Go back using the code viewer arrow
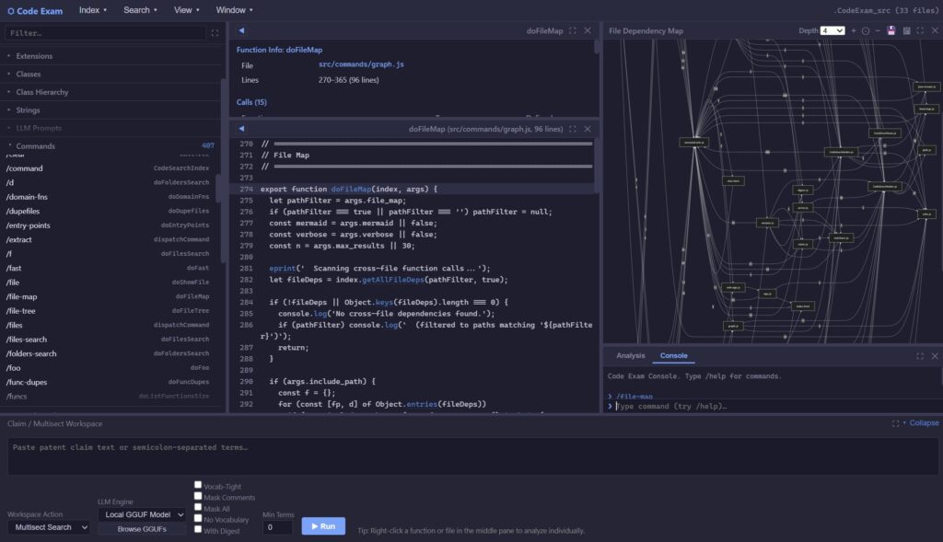Screen dimensions: 943x542 (x=241, y=129)
